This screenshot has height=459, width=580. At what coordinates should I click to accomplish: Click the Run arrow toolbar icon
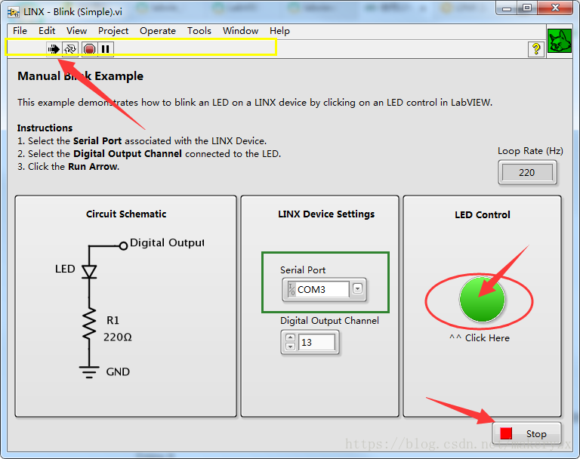[x=54, y=49]
